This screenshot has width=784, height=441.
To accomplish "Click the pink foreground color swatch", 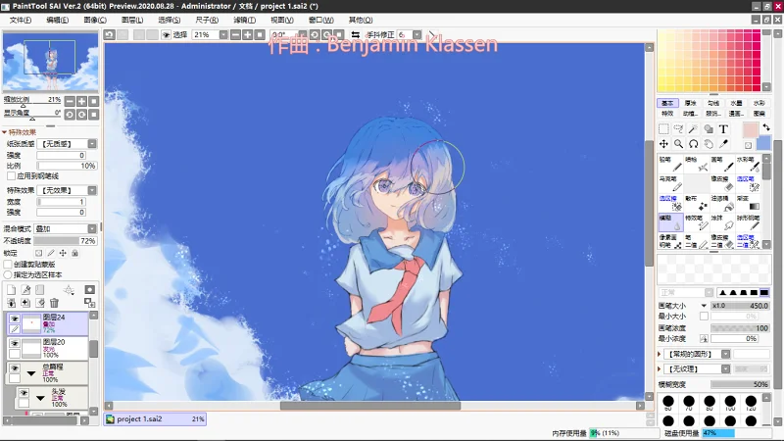I will 750,130.
